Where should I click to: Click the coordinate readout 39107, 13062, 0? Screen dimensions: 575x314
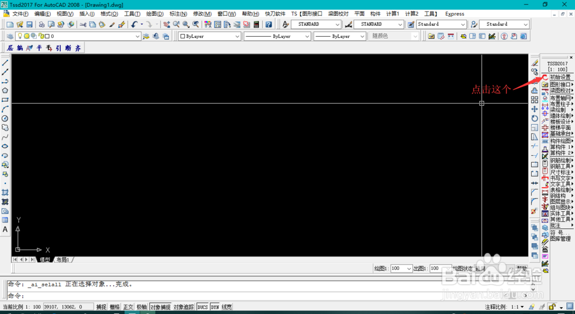pos(68,307)
